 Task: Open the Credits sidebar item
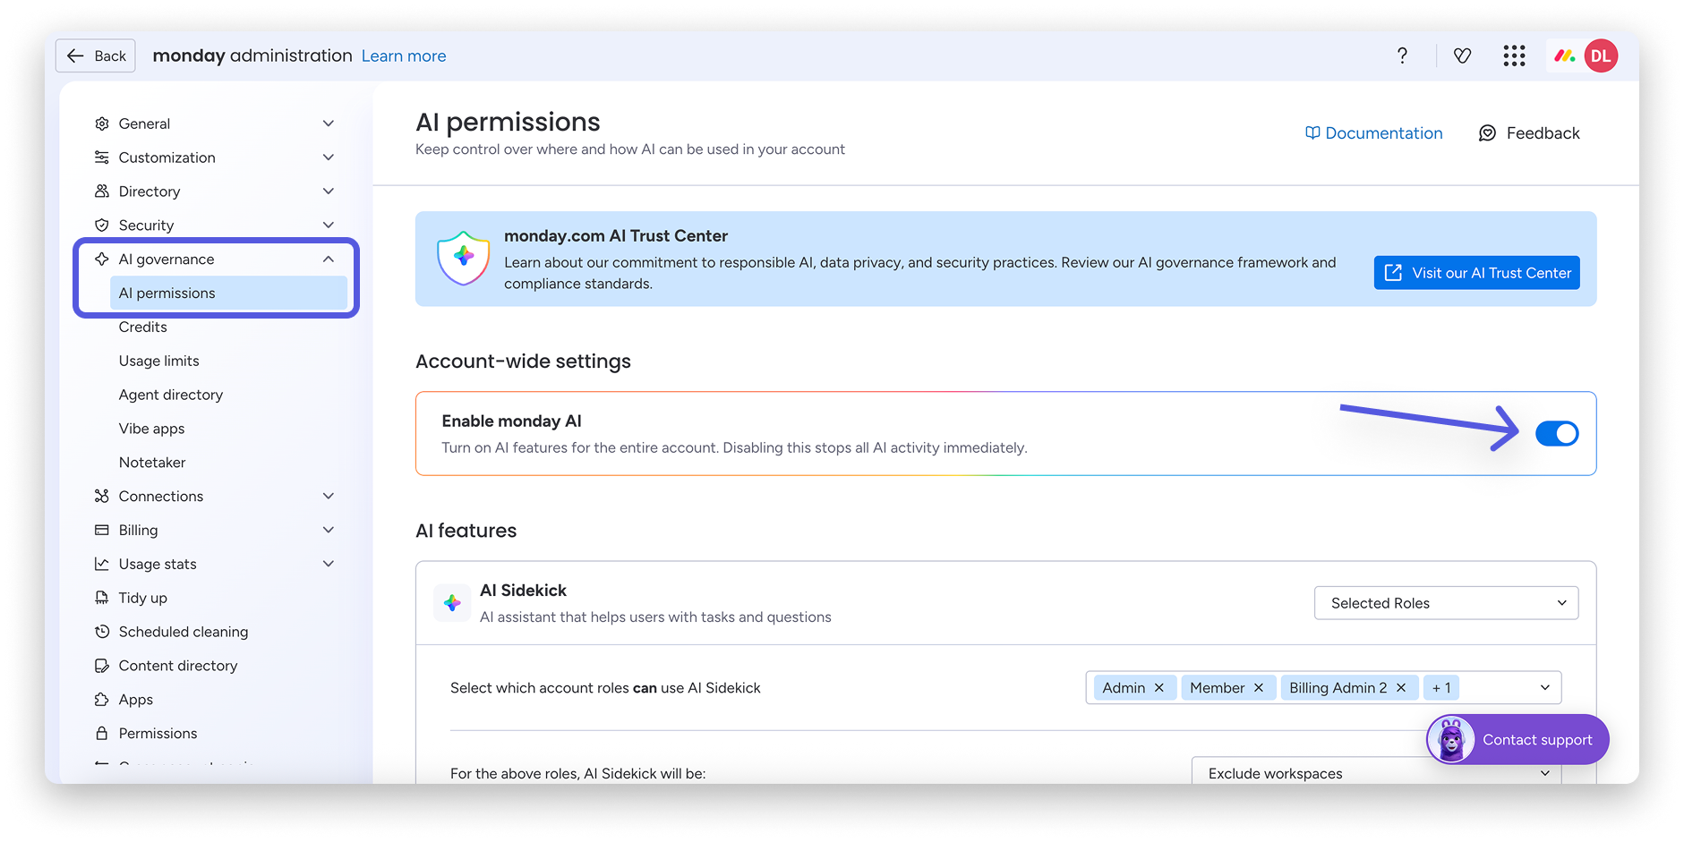coord(143,327)
